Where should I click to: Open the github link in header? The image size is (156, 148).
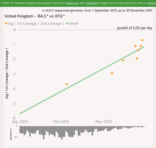[x=151, y=3]
